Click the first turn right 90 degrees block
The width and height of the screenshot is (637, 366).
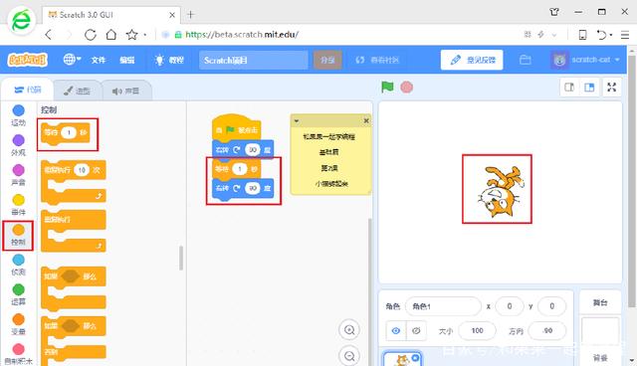(x=243, y=150)
